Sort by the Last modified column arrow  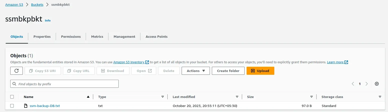[x=237, y=97]
